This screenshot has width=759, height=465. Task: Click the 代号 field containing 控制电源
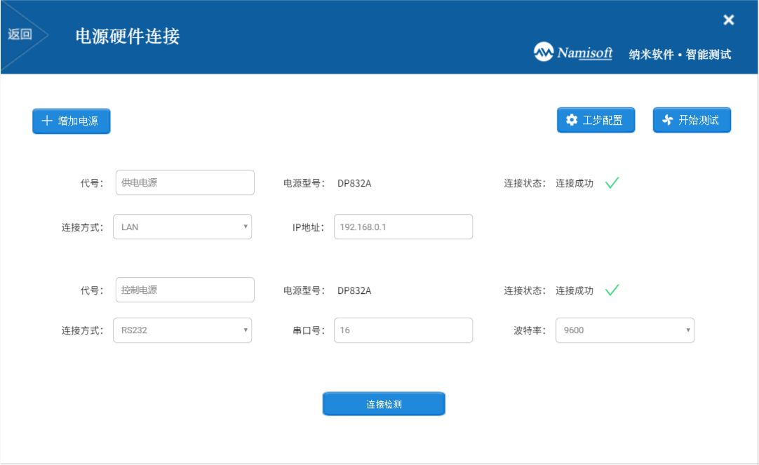185,290
